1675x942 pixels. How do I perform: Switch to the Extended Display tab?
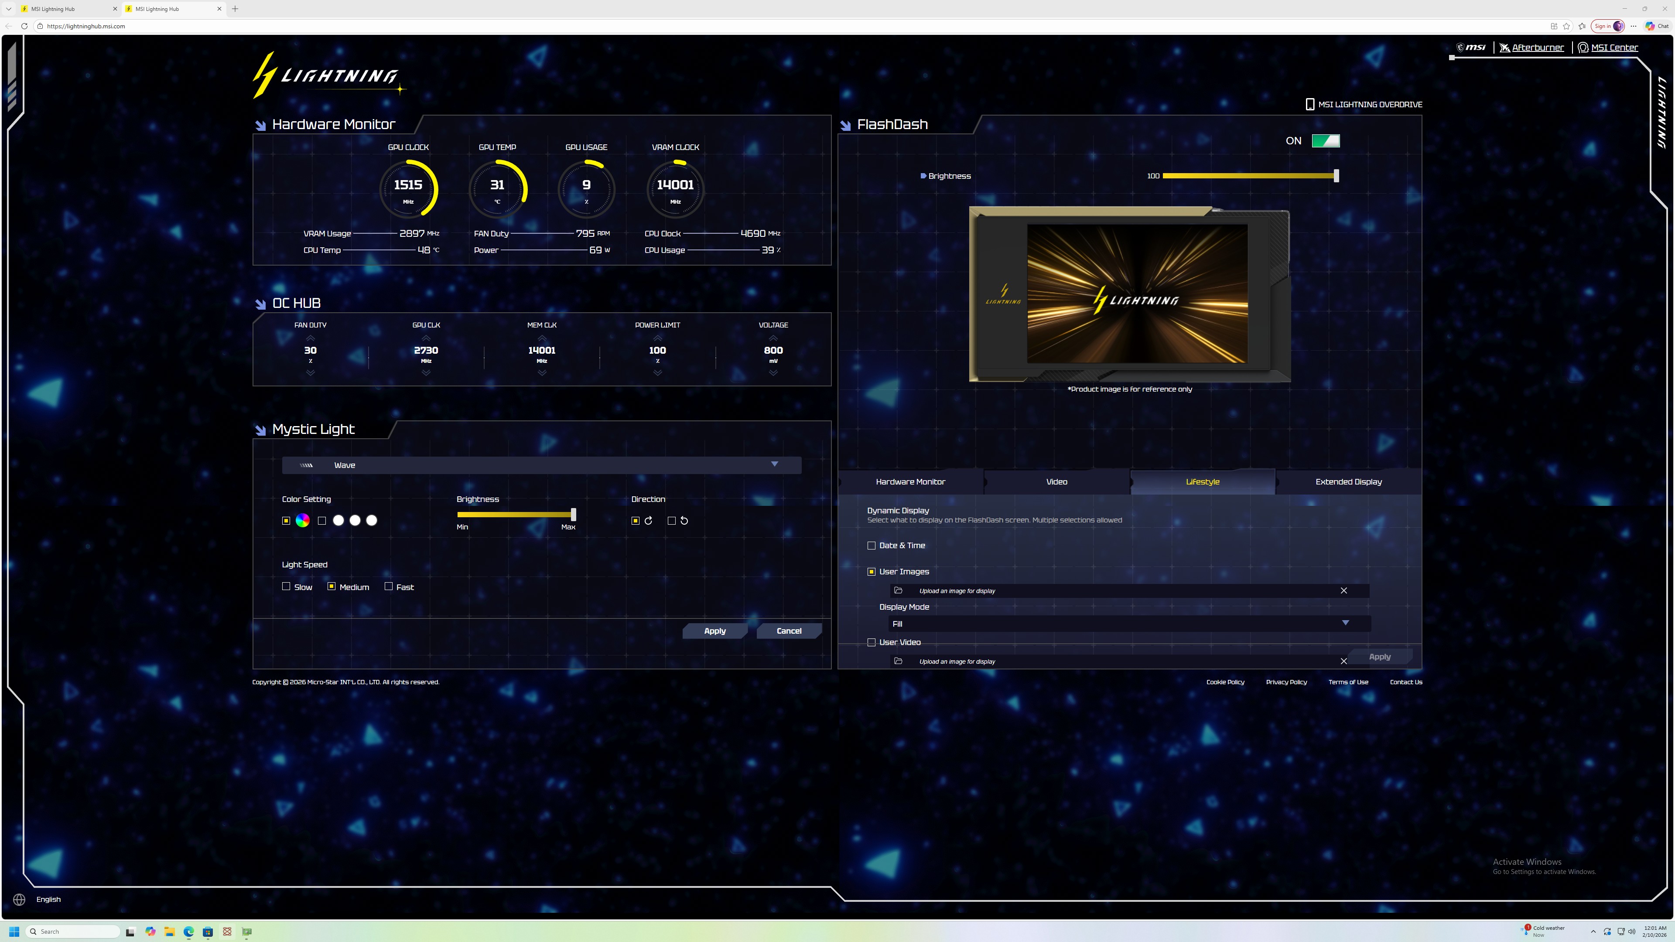pos(1348,482)
